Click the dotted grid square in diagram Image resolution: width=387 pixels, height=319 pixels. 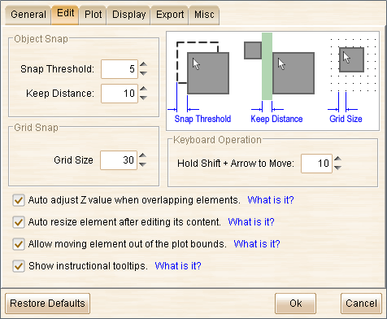[351, 59]
